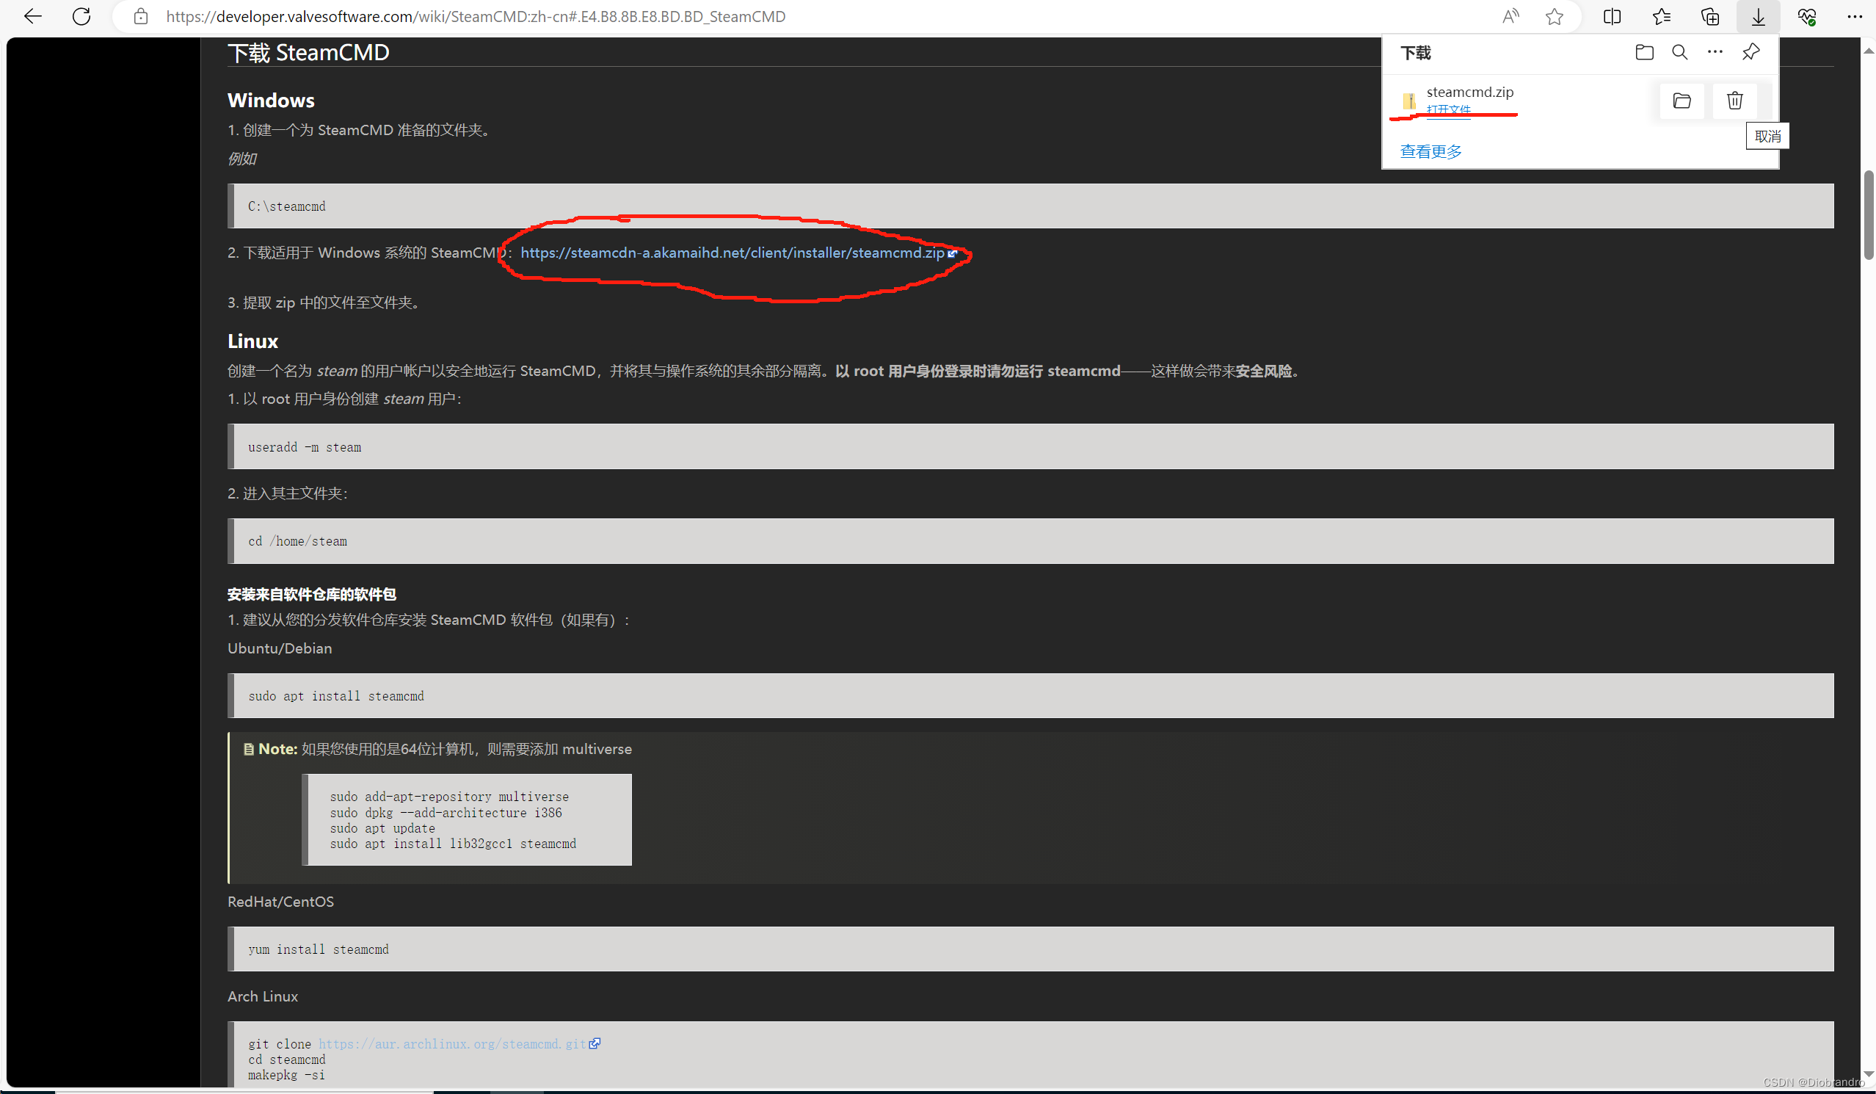Viewport: 1876px width, 1094px height.
Task: Click the Read aloud icon
Action: [1510, 16]
